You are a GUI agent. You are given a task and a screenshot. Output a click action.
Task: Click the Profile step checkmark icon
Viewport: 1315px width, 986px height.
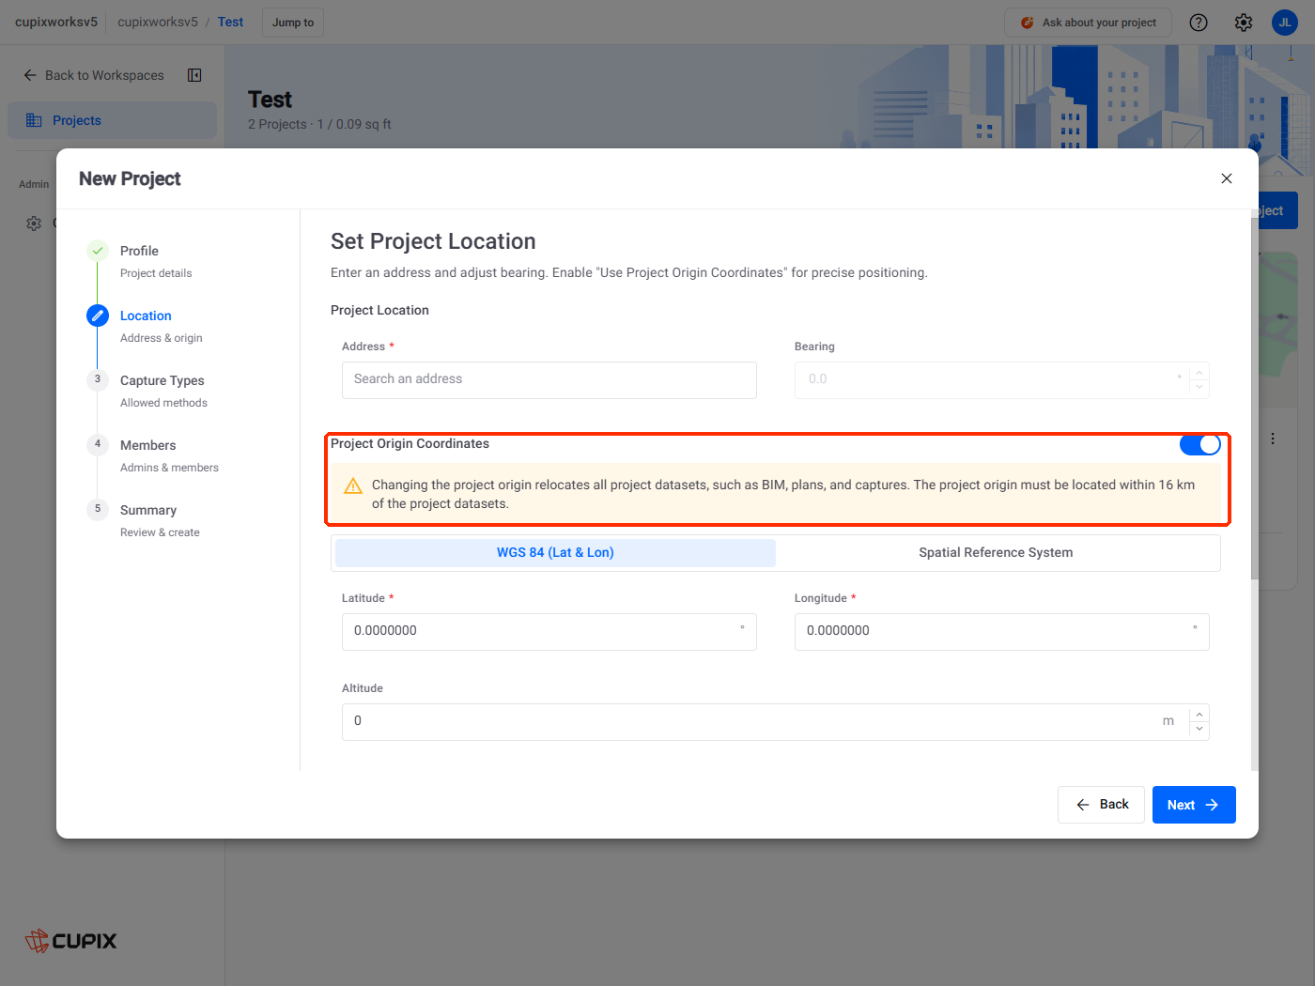tap(98, 251)
